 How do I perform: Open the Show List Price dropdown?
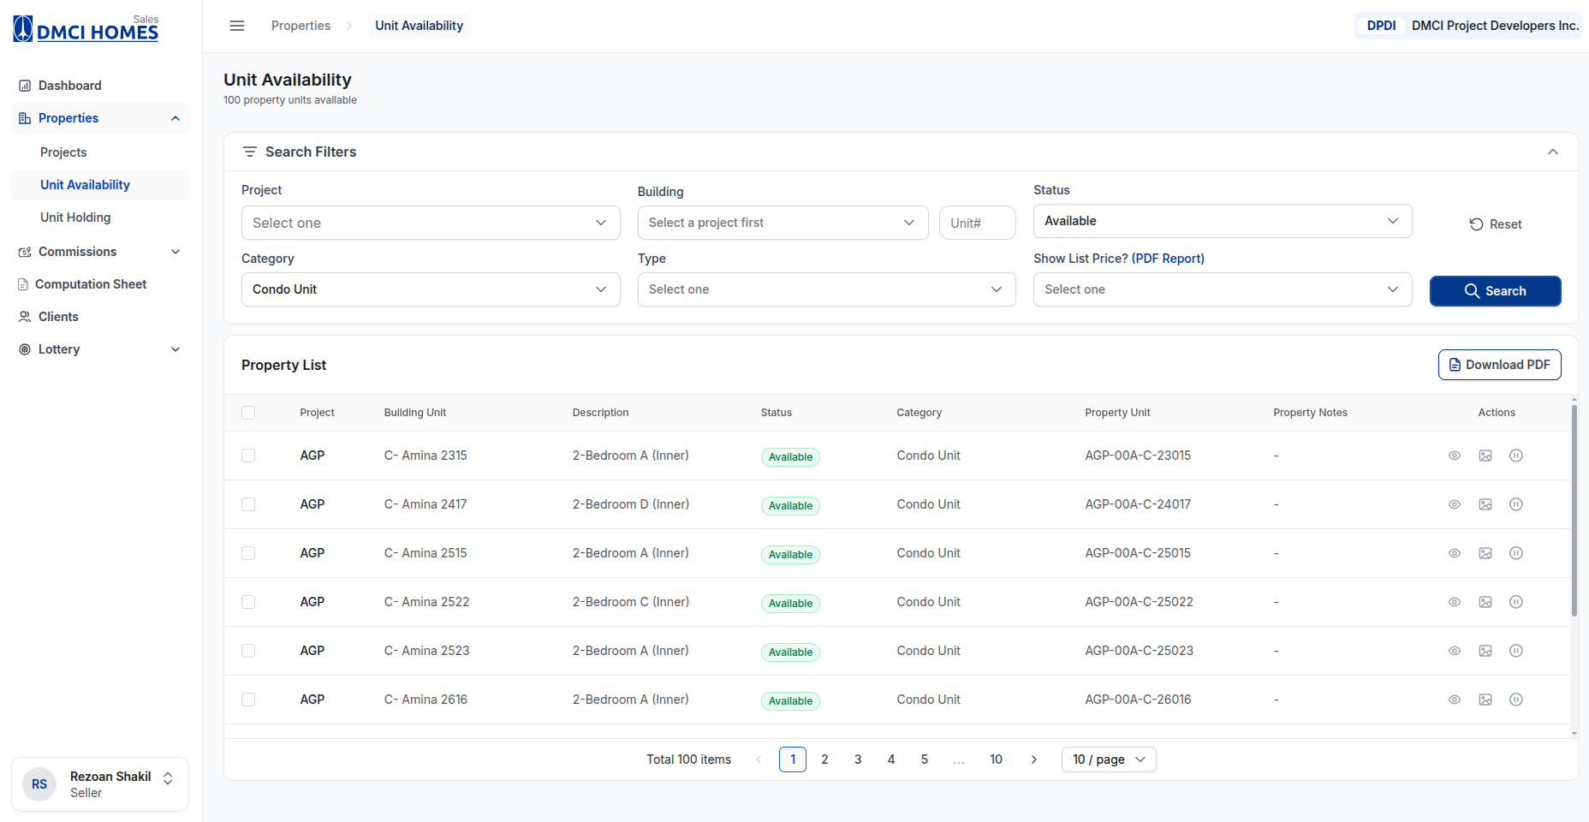pyautogui.click(x=1223, y=289)
